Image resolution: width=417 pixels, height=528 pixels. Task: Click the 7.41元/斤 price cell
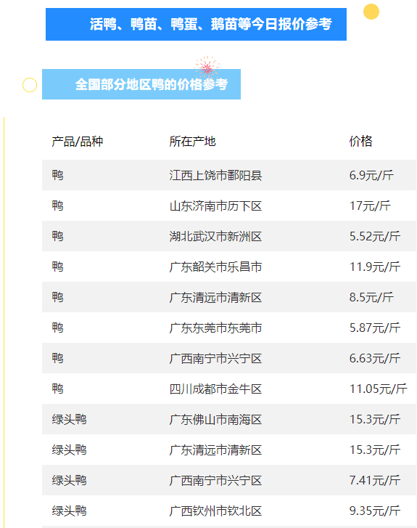[375, 481]
